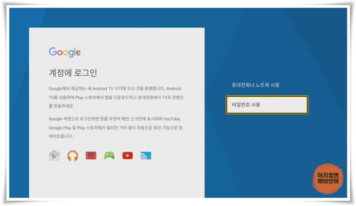Click the Google Cast icon
Screen dimensions: 356x206
click(146, 156)
